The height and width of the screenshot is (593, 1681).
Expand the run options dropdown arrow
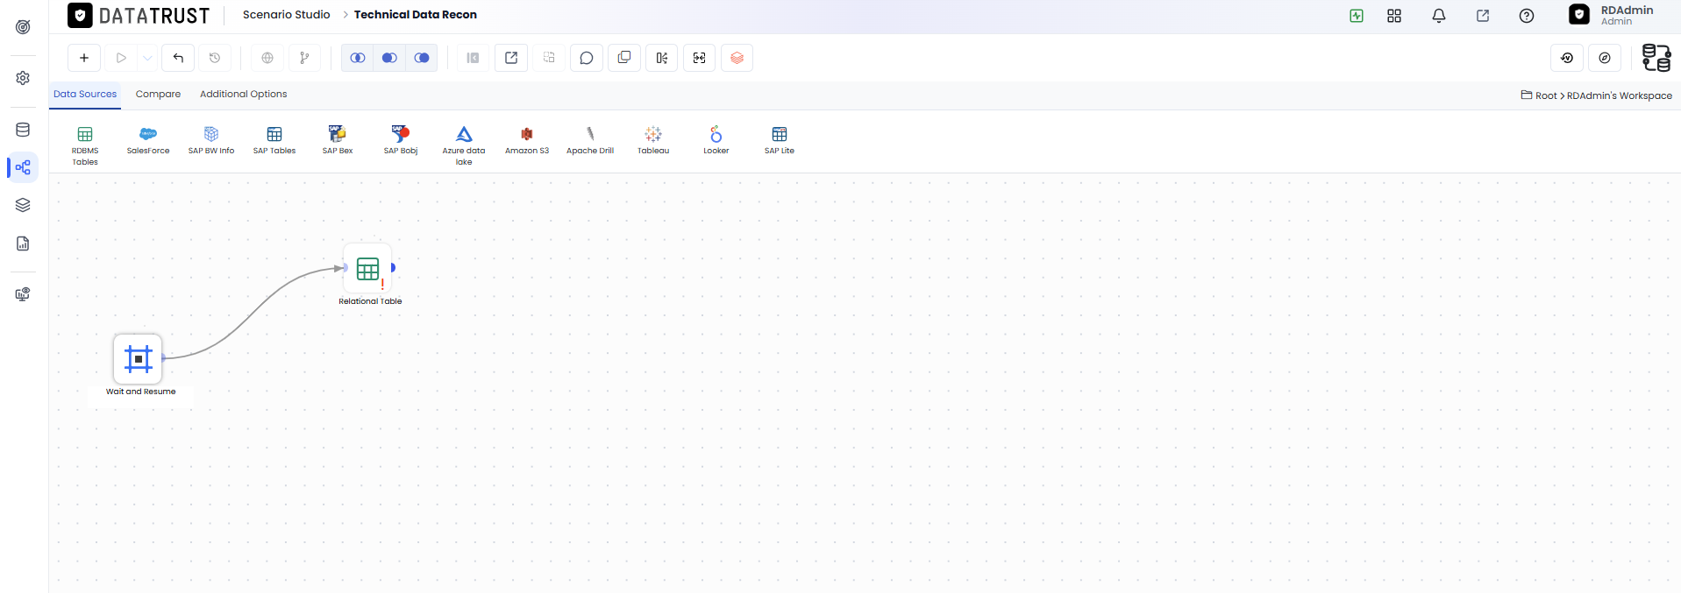pyautogui.click(x=147, y=58)
